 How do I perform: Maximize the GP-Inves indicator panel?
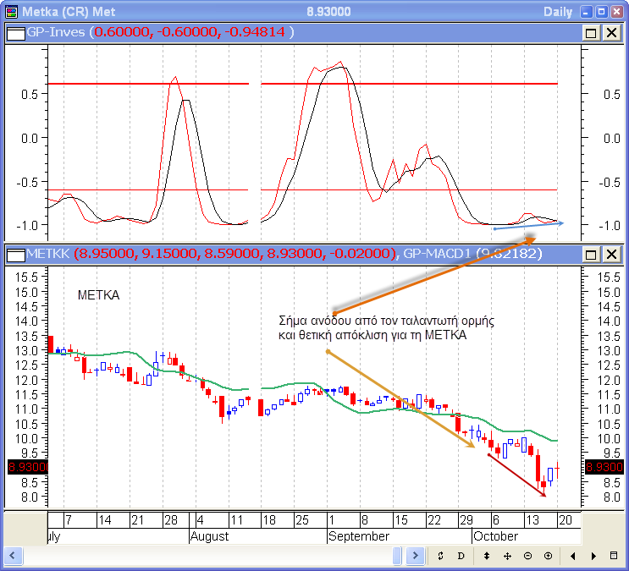590,32
